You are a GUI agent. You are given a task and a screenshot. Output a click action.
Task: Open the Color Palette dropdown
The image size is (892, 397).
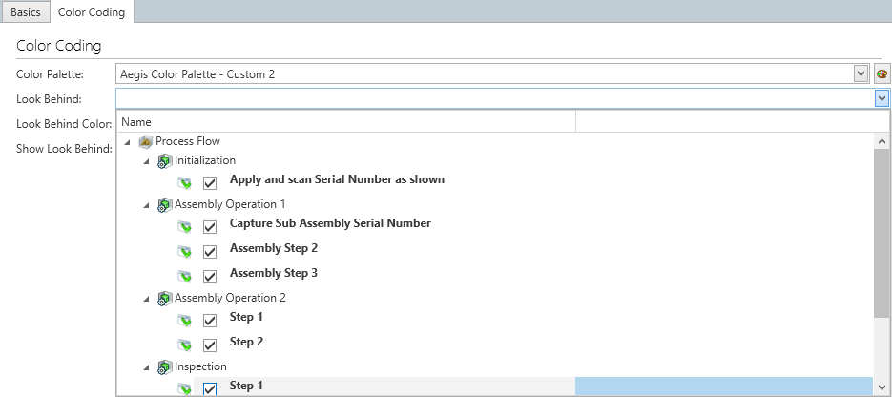pyautogui.click(x=861, y=73)
